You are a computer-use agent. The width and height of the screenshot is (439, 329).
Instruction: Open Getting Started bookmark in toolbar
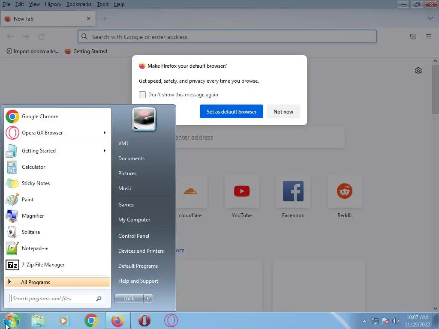pos(86,51)
